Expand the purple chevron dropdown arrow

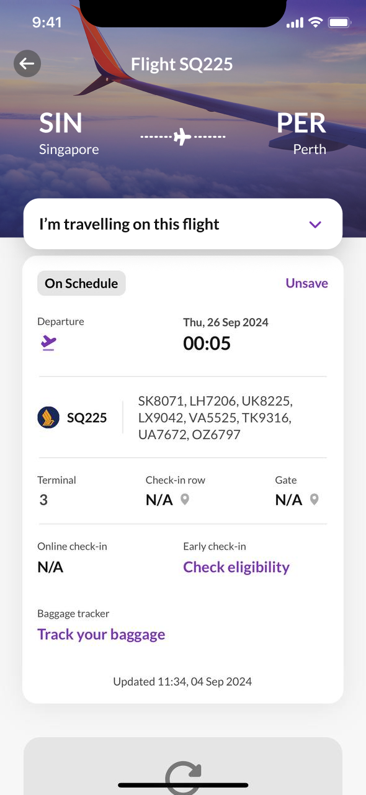pos(315,224)
